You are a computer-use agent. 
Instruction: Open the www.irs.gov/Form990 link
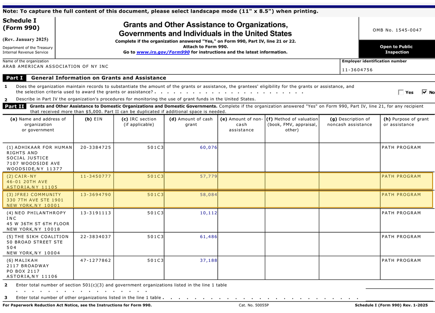tap(163, 52)
